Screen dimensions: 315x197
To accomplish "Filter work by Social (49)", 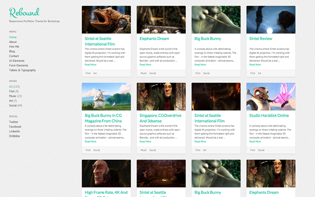I will [15, 106].
